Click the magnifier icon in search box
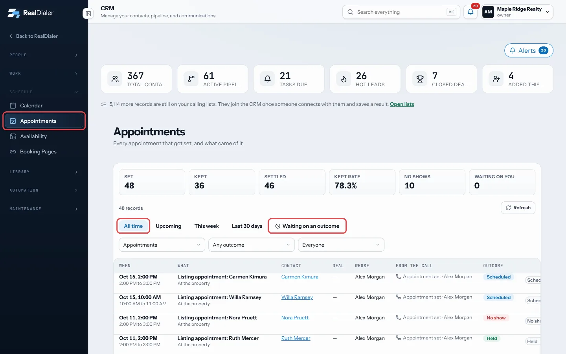The width and height of the screenshot is (566, 354). [x=350, y=12]
